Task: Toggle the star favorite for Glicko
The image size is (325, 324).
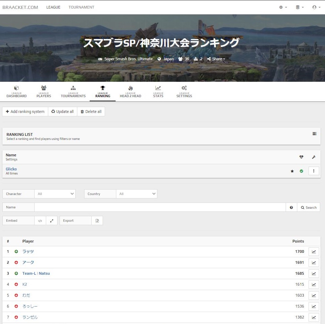Action: pyautogui.click(x=292, y=171)
